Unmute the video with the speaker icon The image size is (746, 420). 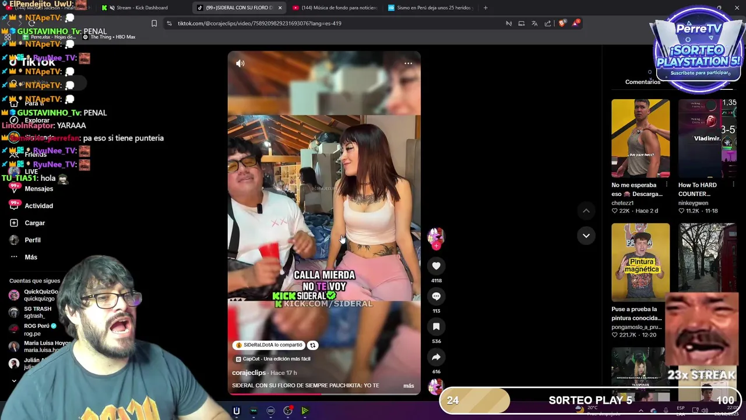(240, 63)
